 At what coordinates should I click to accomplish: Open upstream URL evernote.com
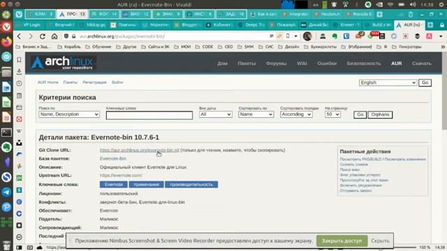[121, 175]
